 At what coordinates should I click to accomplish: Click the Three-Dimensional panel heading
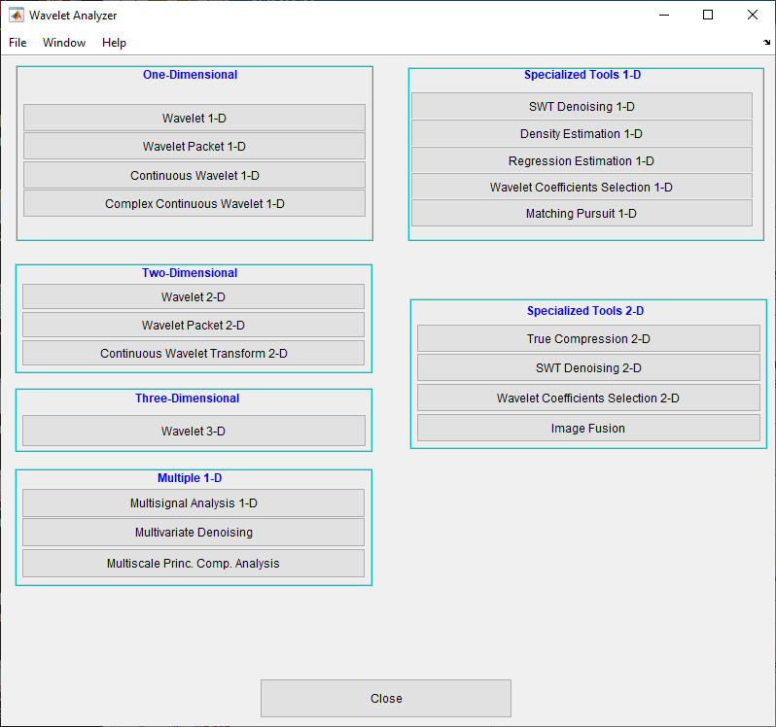(187, 398)
